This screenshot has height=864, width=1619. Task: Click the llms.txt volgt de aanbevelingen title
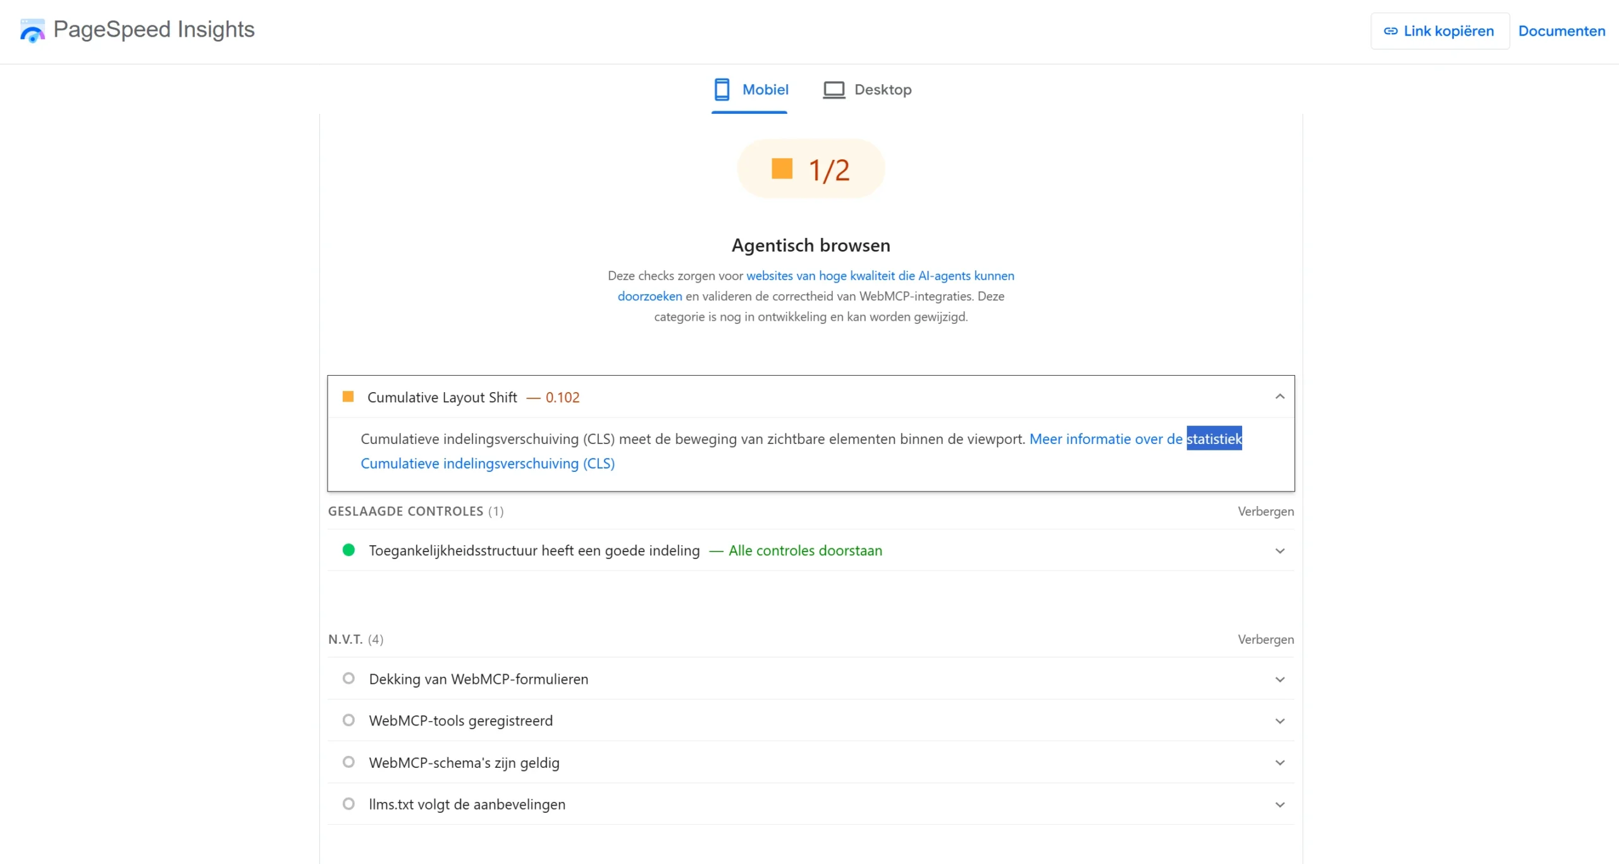[x=467, y=805]
